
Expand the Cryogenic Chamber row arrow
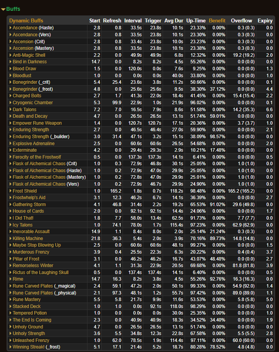[10, 103]
